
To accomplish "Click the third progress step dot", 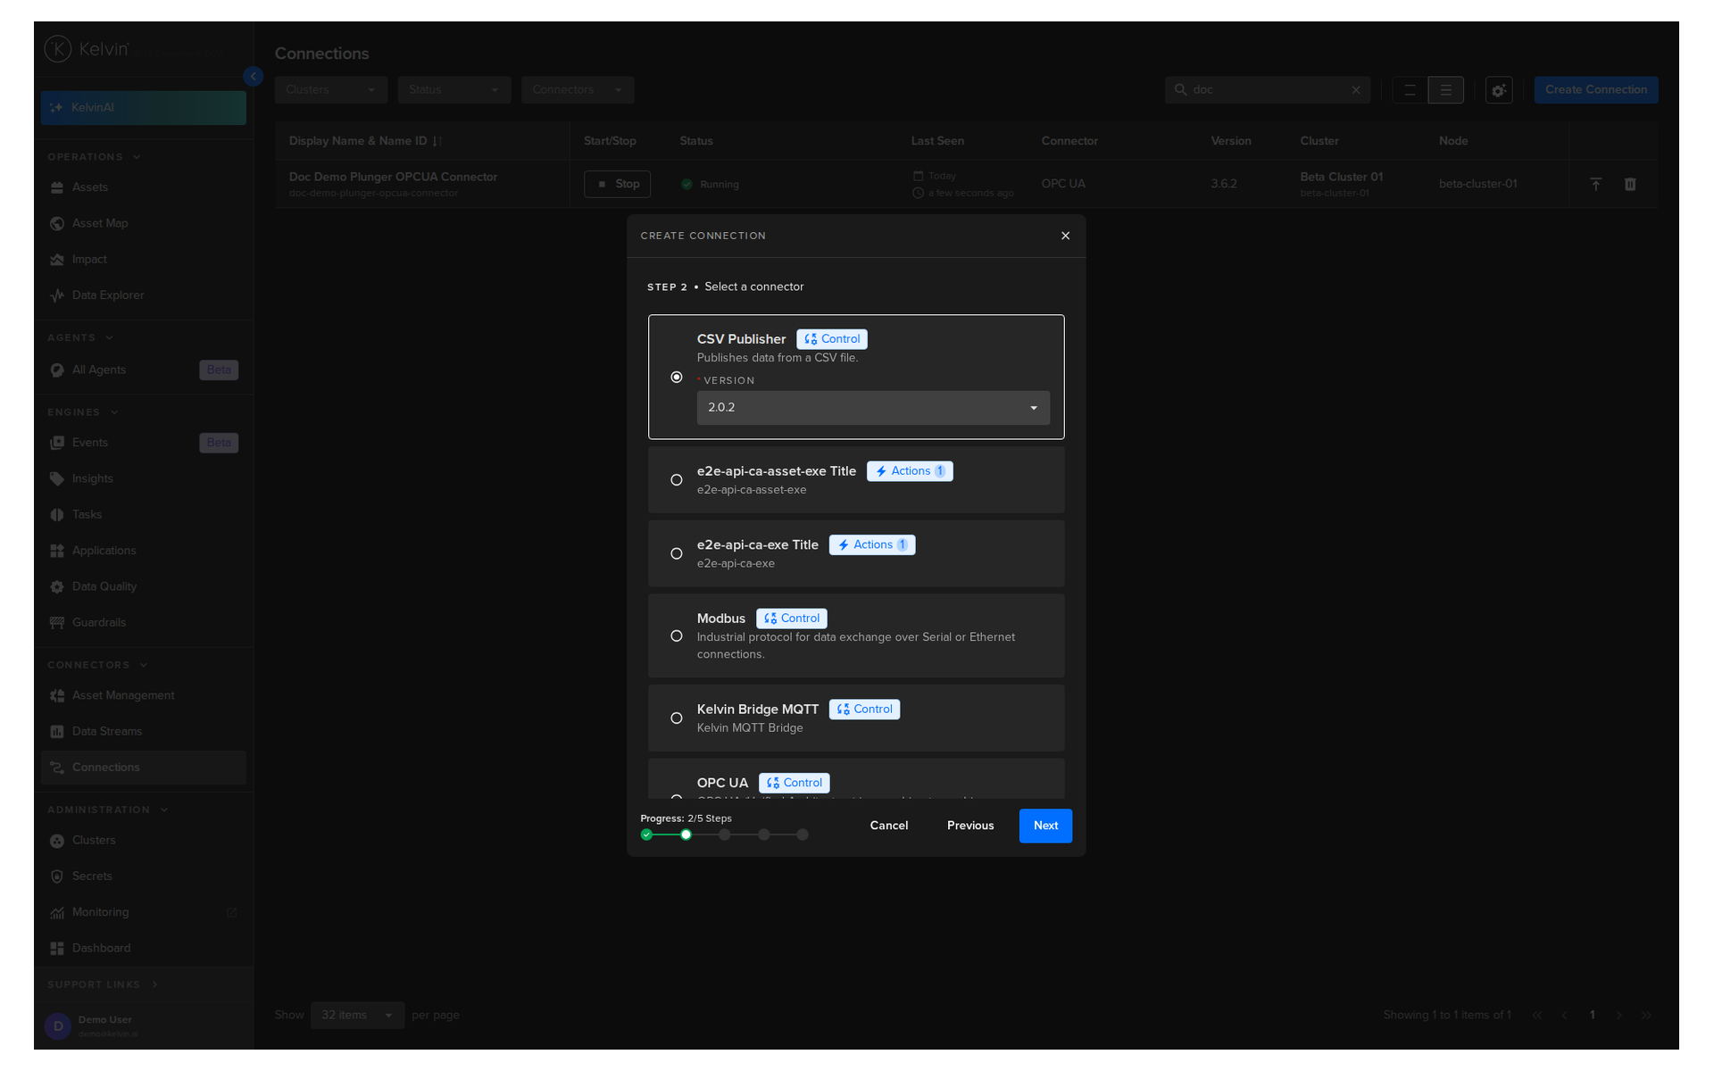I will click(x=725, y=834).
